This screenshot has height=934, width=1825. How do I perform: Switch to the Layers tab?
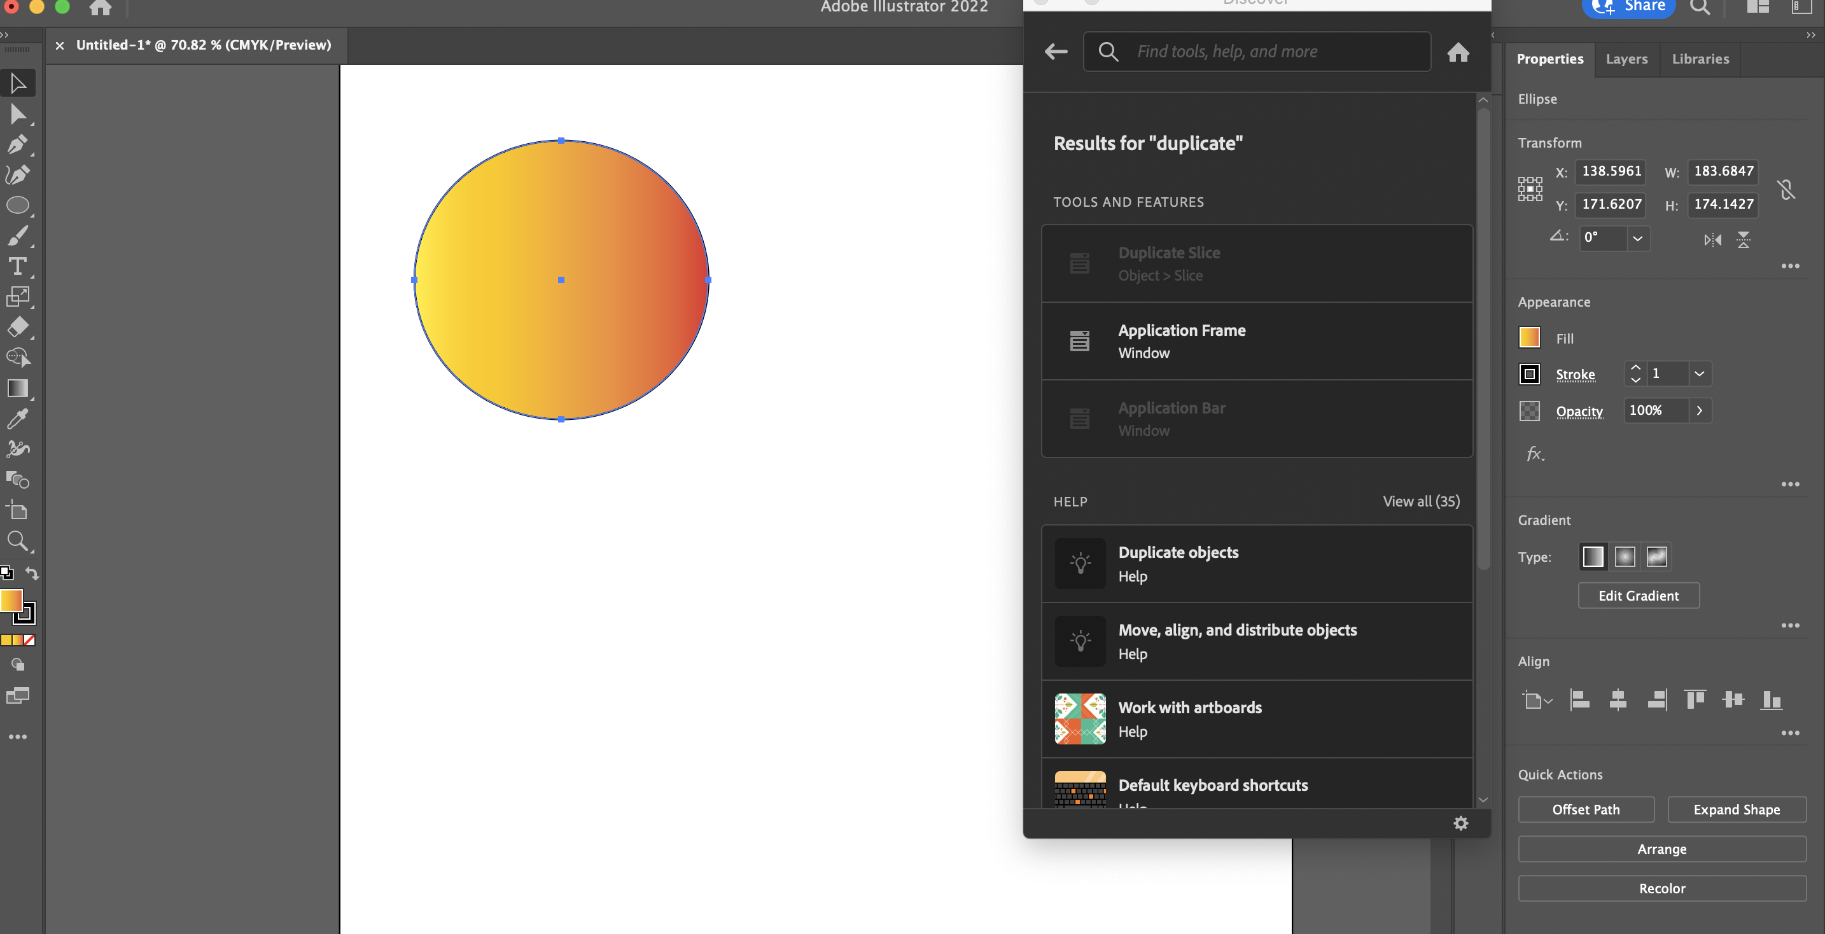click(1626, 59)
